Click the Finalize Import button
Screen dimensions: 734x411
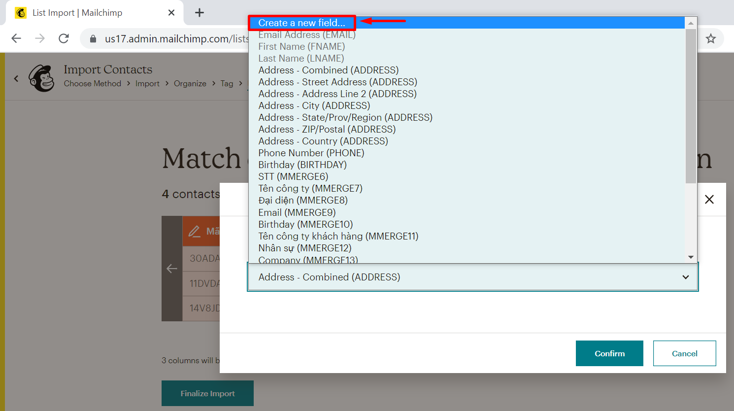tap(207, 393)
